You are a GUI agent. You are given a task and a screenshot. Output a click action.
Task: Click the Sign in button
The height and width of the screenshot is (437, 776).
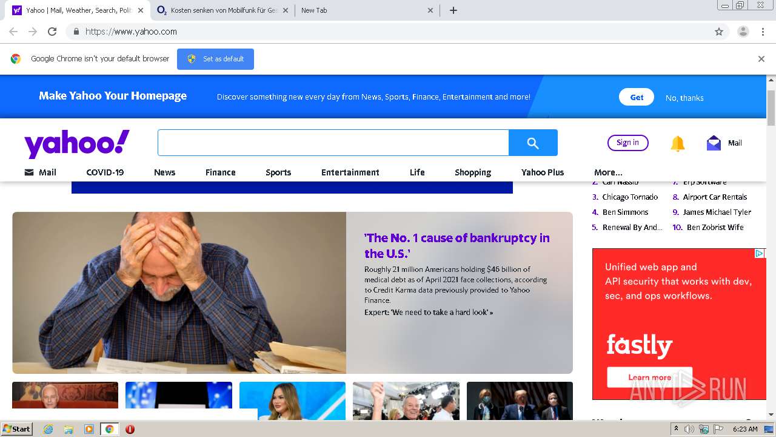(627, 143)
